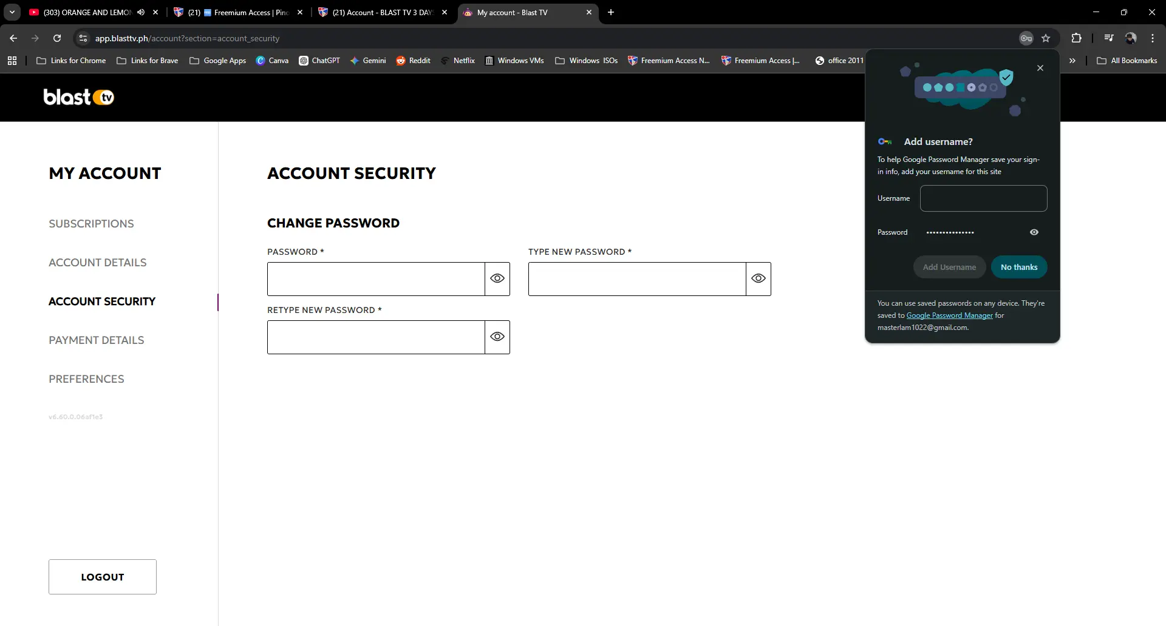Viewport: 1166px width, 626px height.
Task: Focus the Retype New Password input
Action: tap(376, 337)
